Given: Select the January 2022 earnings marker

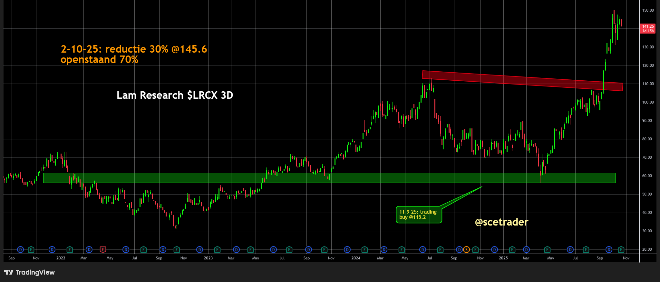Looking at the screenshot, I should (x=70, y=249).
